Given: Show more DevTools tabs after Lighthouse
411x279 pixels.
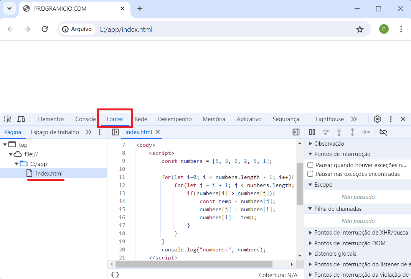Looking at the screenshot, I should tap(354, 119).
